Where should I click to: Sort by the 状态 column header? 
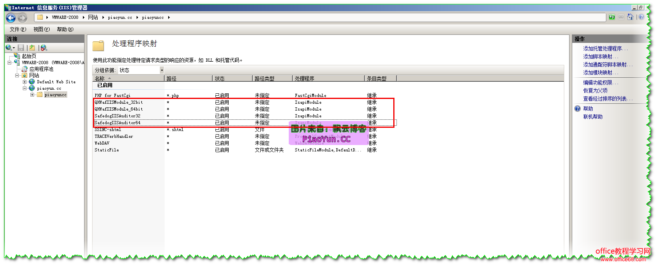233,79
